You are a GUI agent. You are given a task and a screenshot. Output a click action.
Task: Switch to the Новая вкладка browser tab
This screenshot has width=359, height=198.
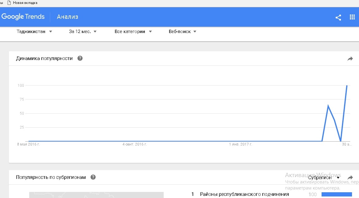pos(25,3)
